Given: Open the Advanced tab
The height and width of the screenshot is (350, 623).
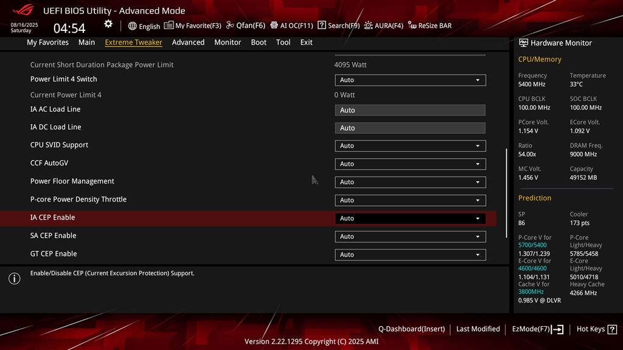Looking at the screenshot, I should click(x=189, y=43).
